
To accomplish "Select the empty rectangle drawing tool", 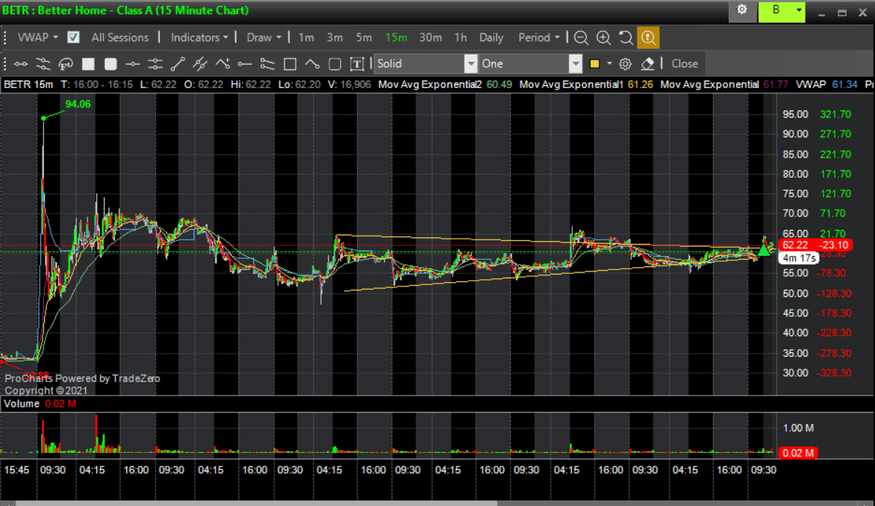I will point(290,64).
